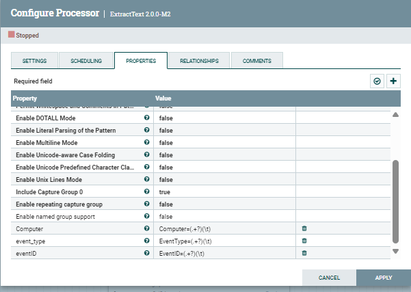411x292 pixels.
Task: Switch to the Comments tab
Action: click(256, 61)
